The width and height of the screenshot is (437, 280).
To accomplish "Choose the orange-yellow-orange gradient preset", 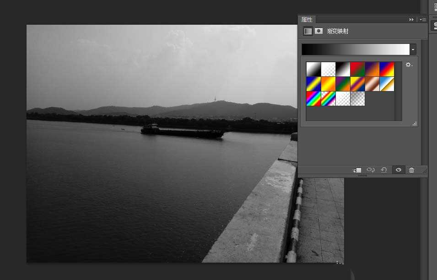I will [328, 84].
